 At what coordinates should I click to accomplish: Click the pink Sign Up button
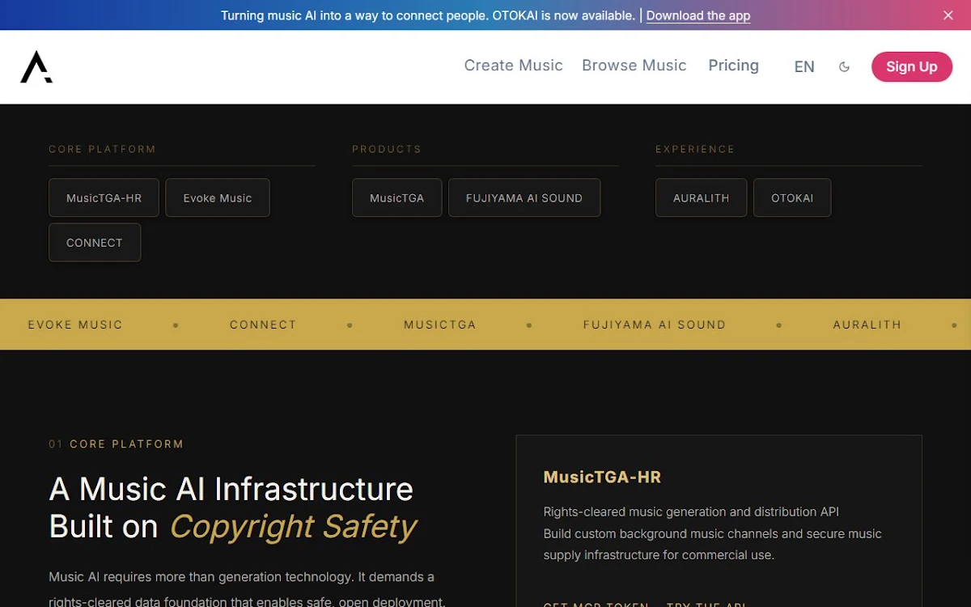coord(912,67)
